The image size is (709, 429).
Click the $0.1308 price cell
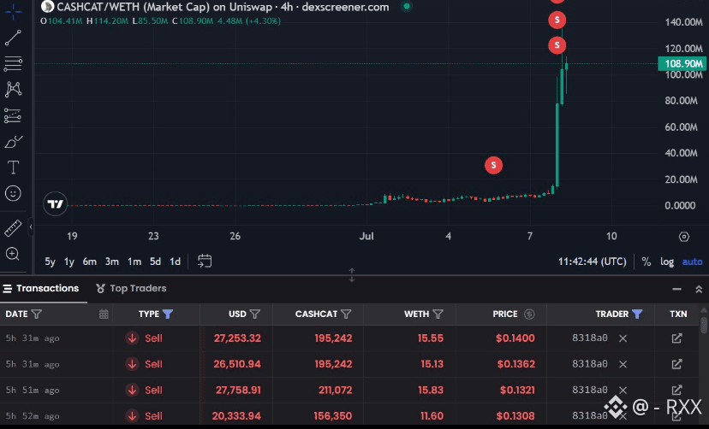click(515, 416)
